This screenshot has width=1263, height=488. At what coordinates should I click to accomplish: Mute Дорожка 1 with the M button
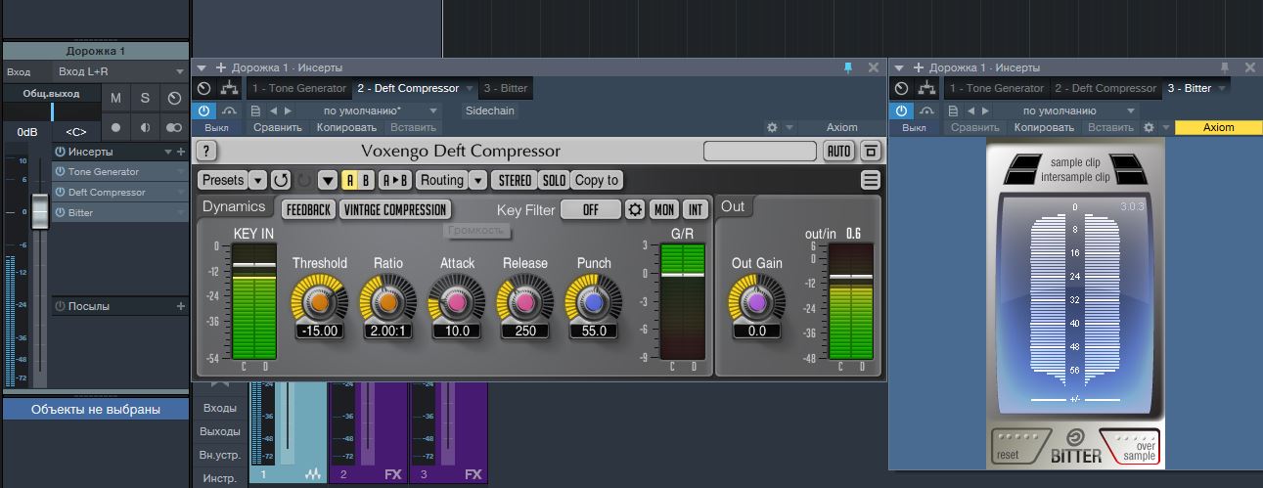[x=115, y=98]
